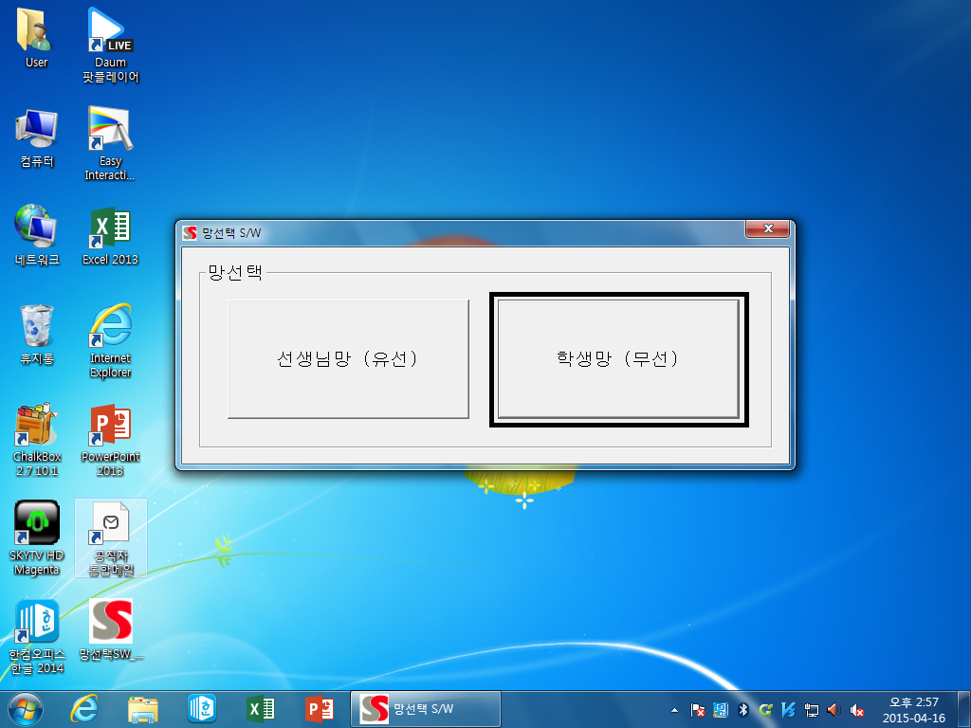Select the Internet Explorer desktop shortcut

110,340
